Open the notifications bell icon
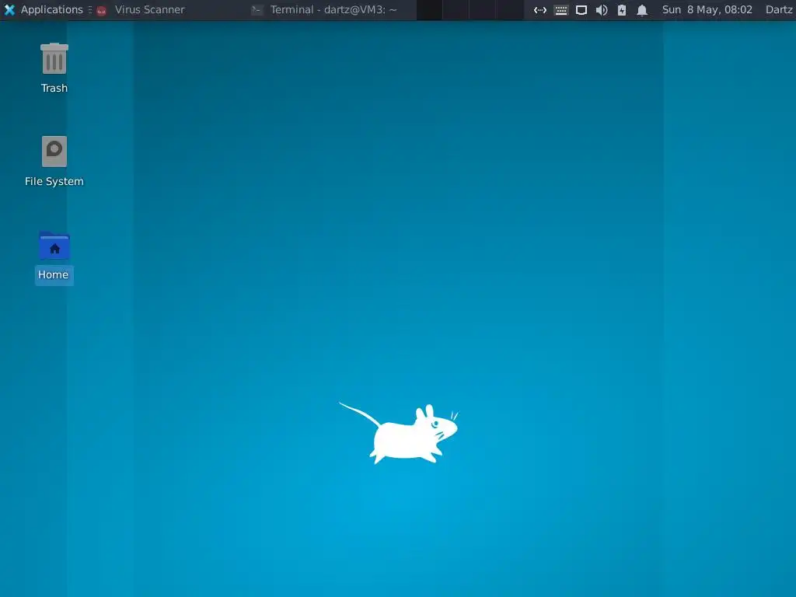 click(642, 9)
